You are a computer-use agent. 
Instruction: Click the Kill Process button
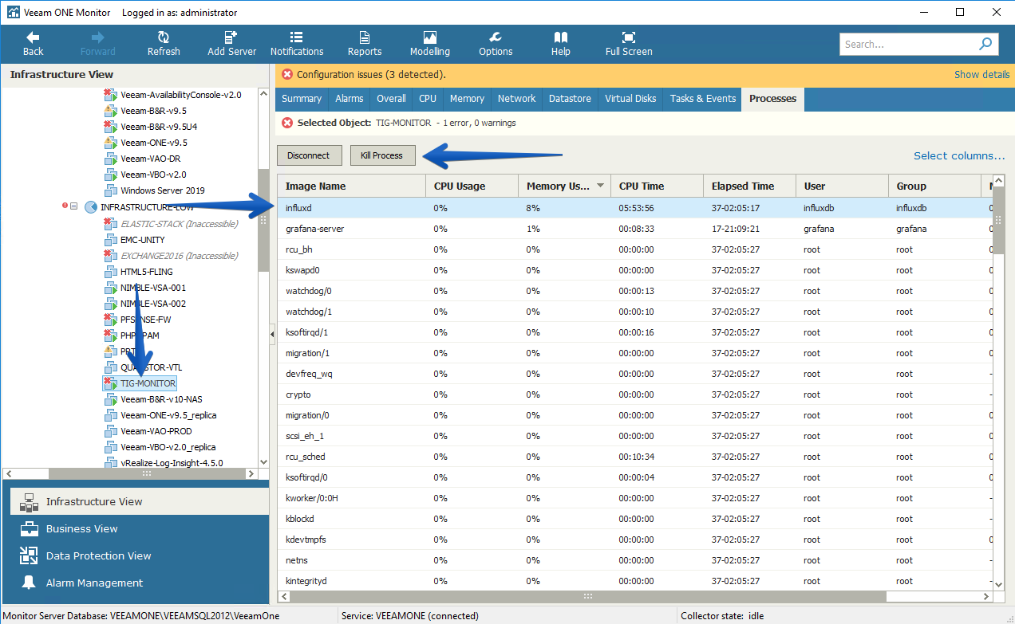coord(382,155)
